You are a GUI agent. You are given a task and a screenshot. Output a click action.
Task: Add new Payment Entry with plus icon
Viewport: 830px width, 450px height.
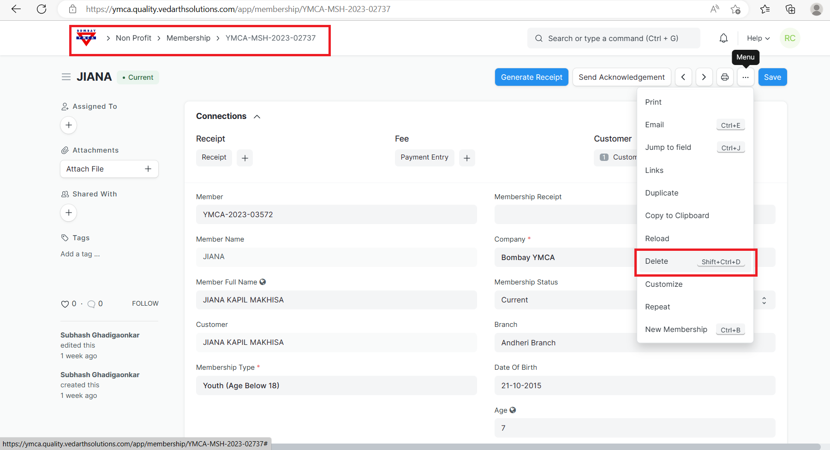467,158
